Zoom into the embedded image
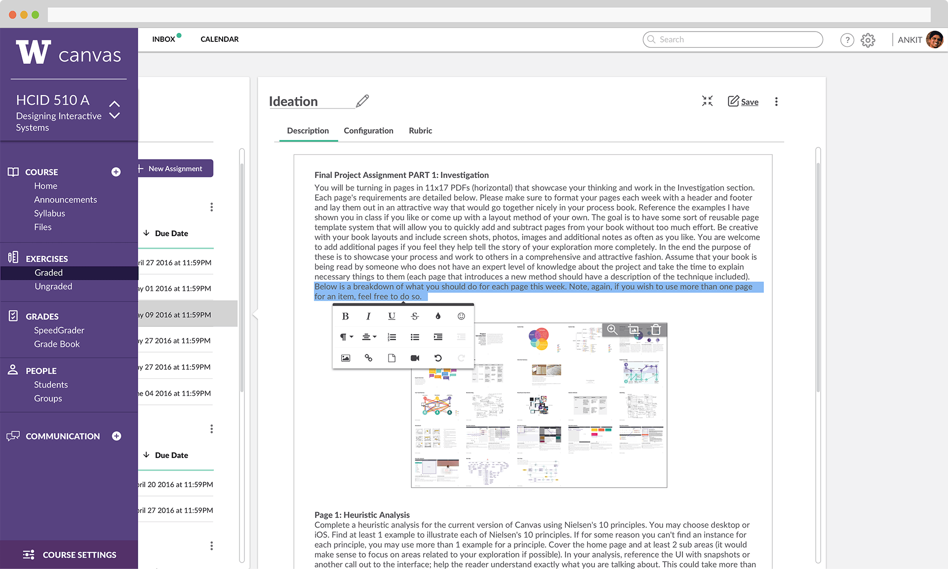This screenshot has height=569, width=948. click(612, 329)
